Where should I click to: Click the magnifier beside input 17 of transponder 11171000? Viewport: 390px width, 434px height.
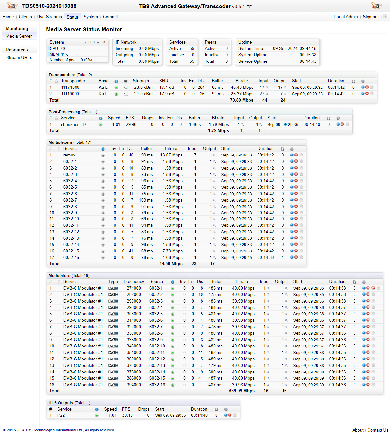coord(267,88)
